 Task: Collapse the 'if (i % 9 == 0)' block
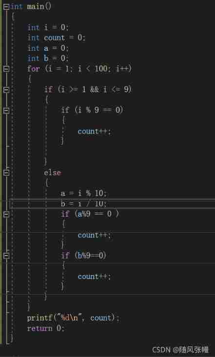[6, 110]
